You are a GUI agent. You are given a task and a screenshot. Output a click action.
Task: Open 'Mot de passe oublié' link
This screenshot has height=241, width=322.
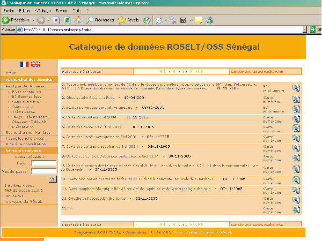coord(24,190)
